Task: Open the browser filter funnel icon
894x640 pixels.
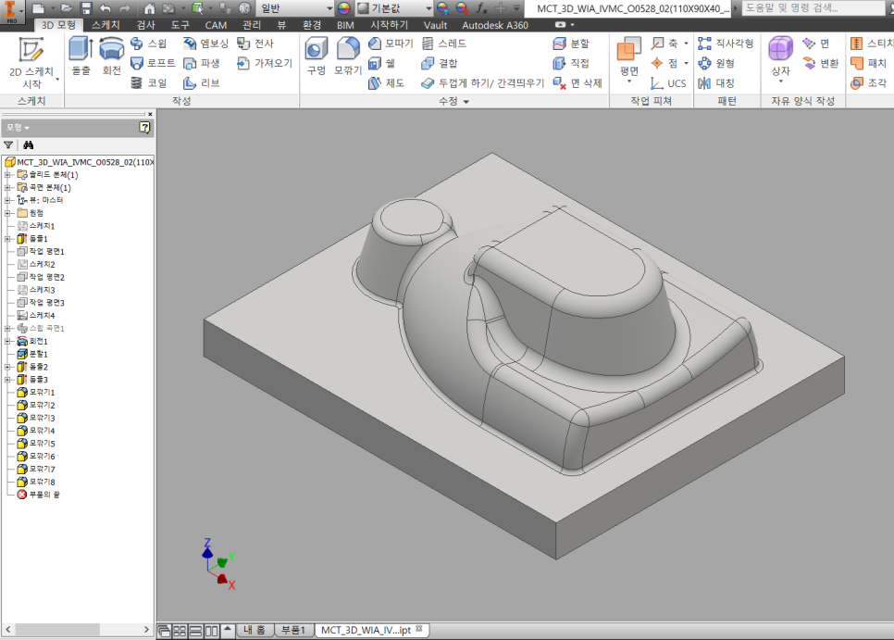Action: [x=8, y=144]
